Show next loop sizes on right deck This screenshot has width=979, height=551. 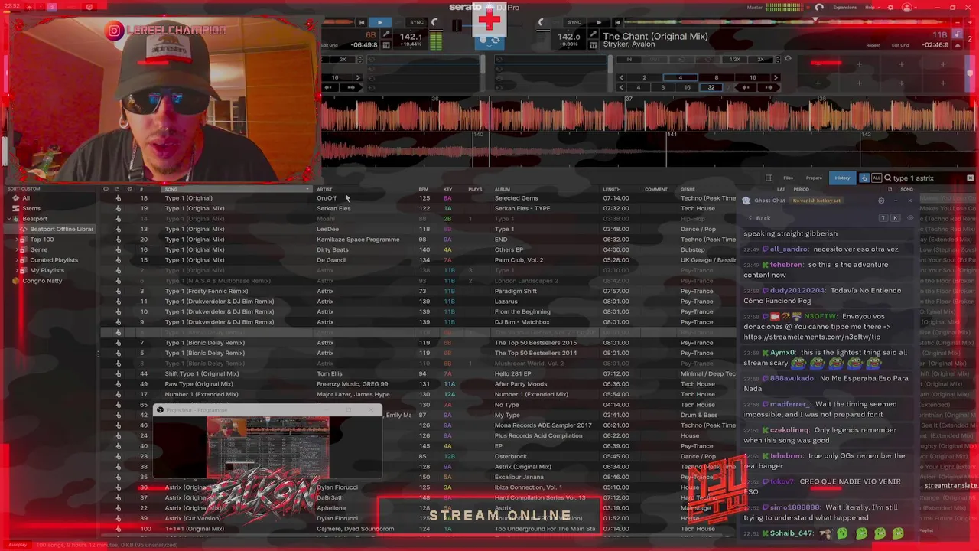point(776,77)
